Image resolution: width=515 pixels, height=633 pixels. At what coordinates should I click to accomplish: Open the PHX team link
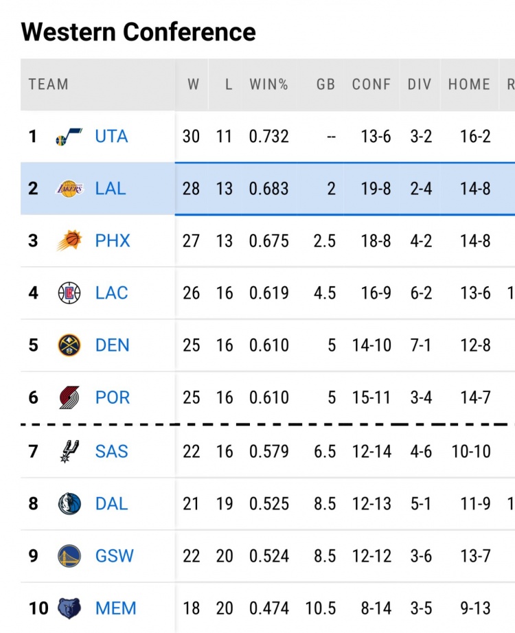click(x=113, y=241)
